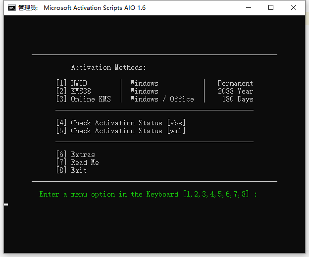
Task: Click the Permanent label in HWID row
Action: click(235, 83)
